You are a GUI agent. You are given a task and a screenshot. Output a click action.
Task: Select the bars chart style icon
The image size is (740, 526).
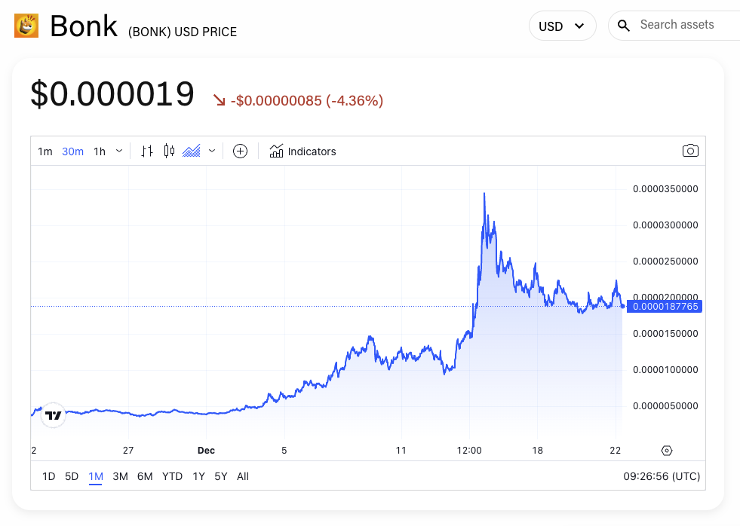tap(147, 151)
